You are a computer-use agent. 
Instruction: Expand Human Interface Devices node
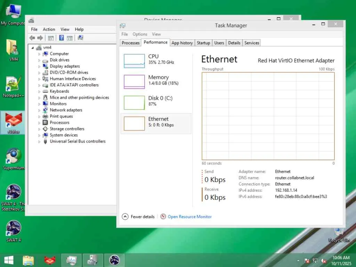(x=39, y=79)
